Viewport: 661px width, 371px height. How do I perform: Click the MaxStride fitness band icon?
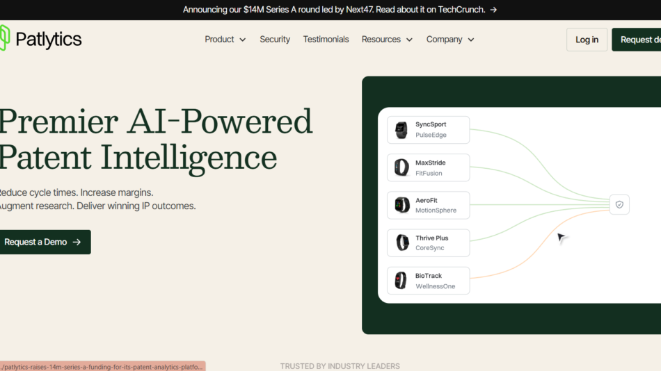[x=401, y=167]
